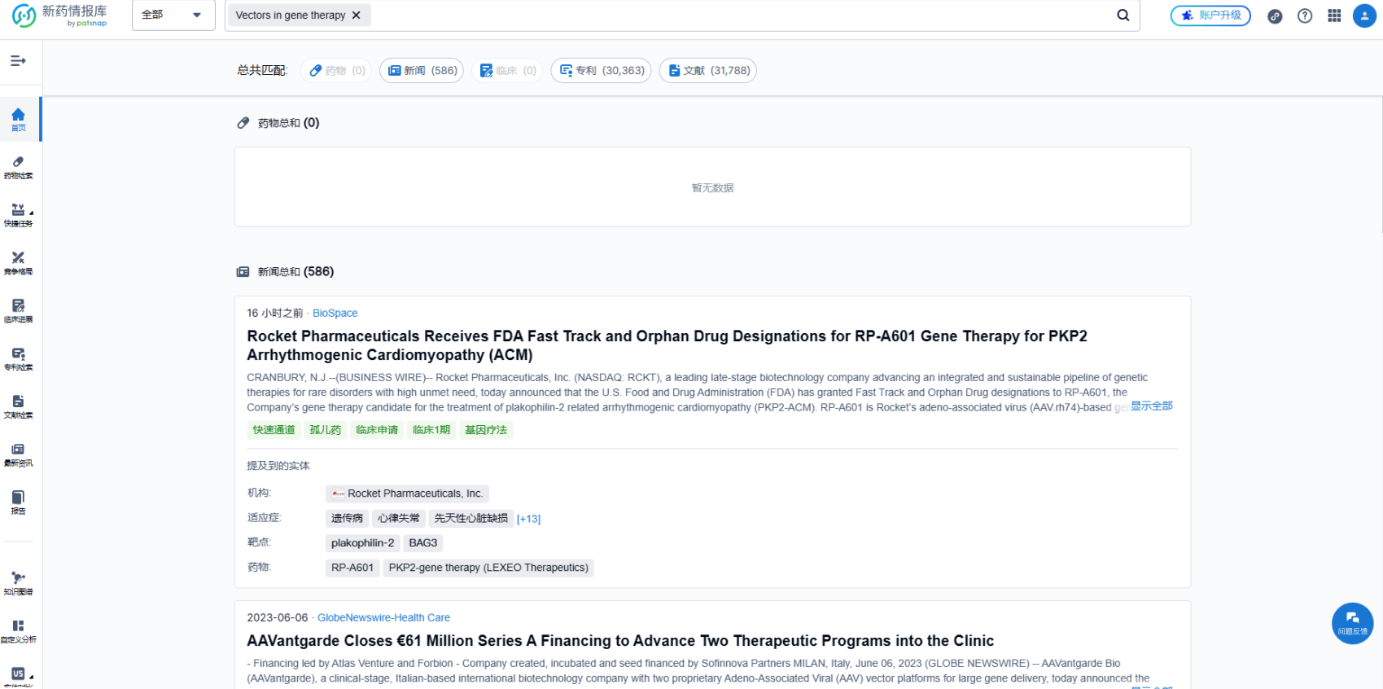Click the 临床申请 tag
Screen dimensions: 1383x689
tap(377, 430)
